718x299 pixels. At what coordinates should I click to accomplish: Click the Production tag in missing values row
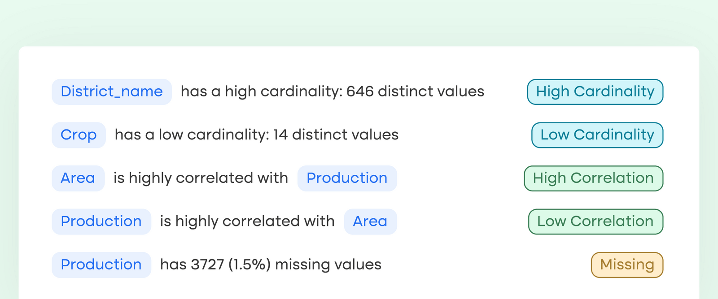(101, 264)
